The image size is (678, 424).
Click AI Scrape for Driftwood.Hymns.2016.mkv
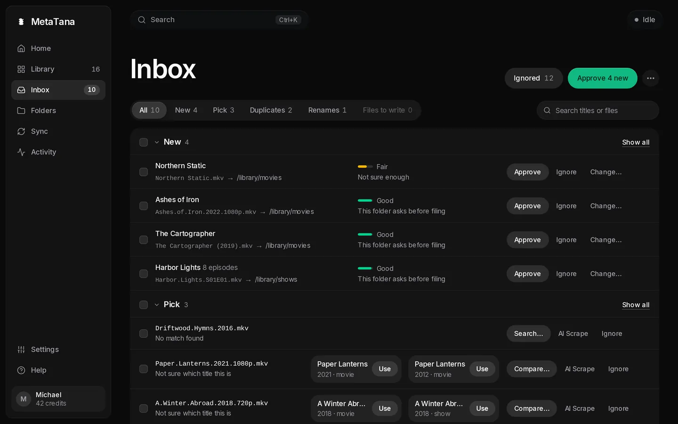[573, 334]
